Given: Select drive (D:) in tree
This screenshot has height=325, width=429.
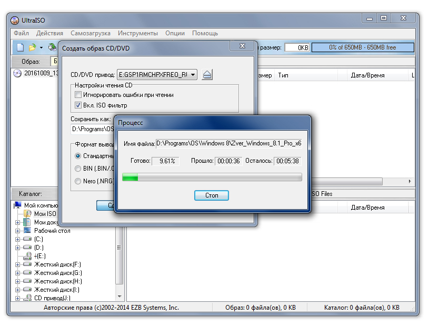Looking at the screenshot, I should point(38,248).
